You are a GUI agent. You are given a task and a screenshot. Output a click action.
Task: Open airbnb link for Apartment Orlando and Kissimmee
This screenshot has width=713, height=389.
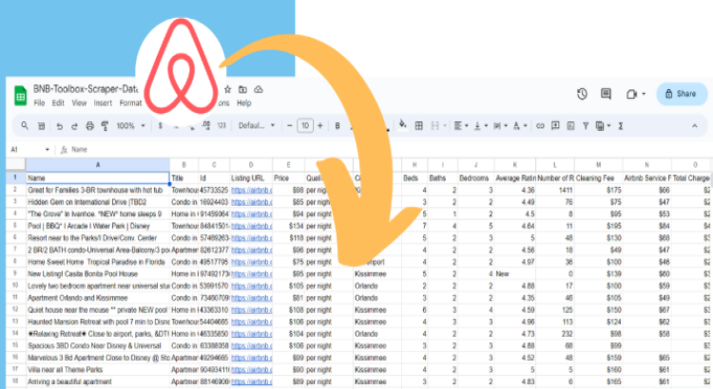point(252,298)
